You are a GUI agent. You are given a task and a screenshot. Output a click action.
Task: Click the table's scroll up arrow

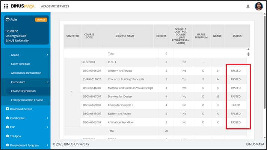click(x=249, y=49)
